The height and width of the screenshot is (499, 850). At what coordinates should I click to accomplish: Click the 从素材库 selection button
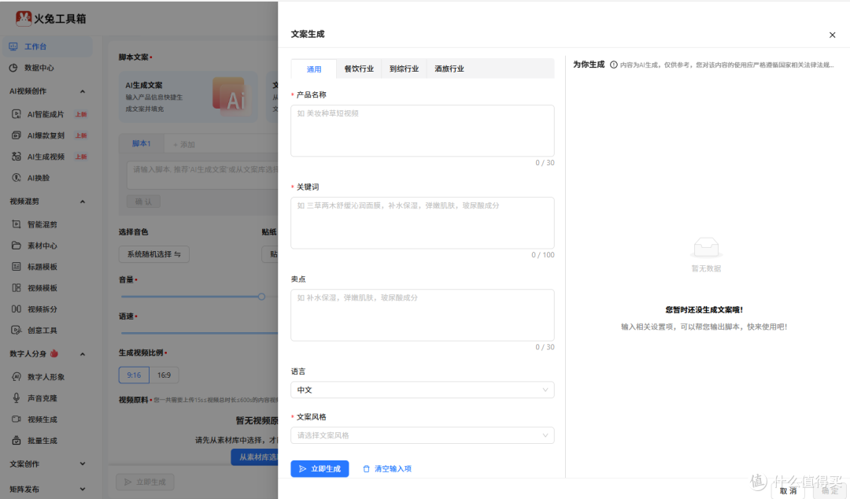[x=255, y=457]
